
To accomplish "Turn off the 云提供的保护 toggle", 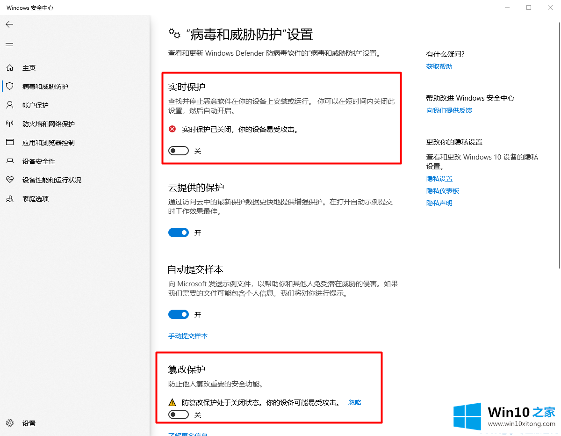I will 179,233.
